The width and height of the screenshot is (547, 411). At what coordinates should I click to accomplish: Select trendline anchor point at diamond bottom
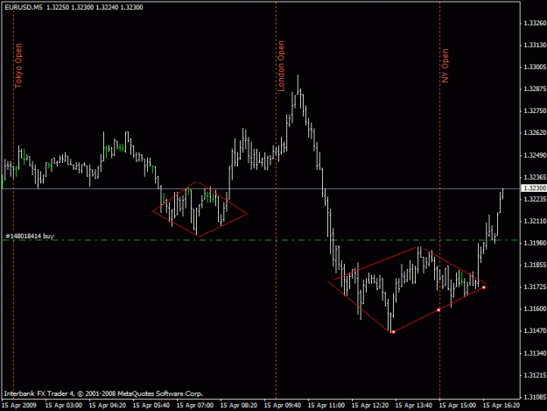(394, 332)
